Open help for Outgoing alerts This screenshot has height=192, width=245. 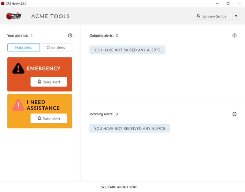tap(234, 35)
